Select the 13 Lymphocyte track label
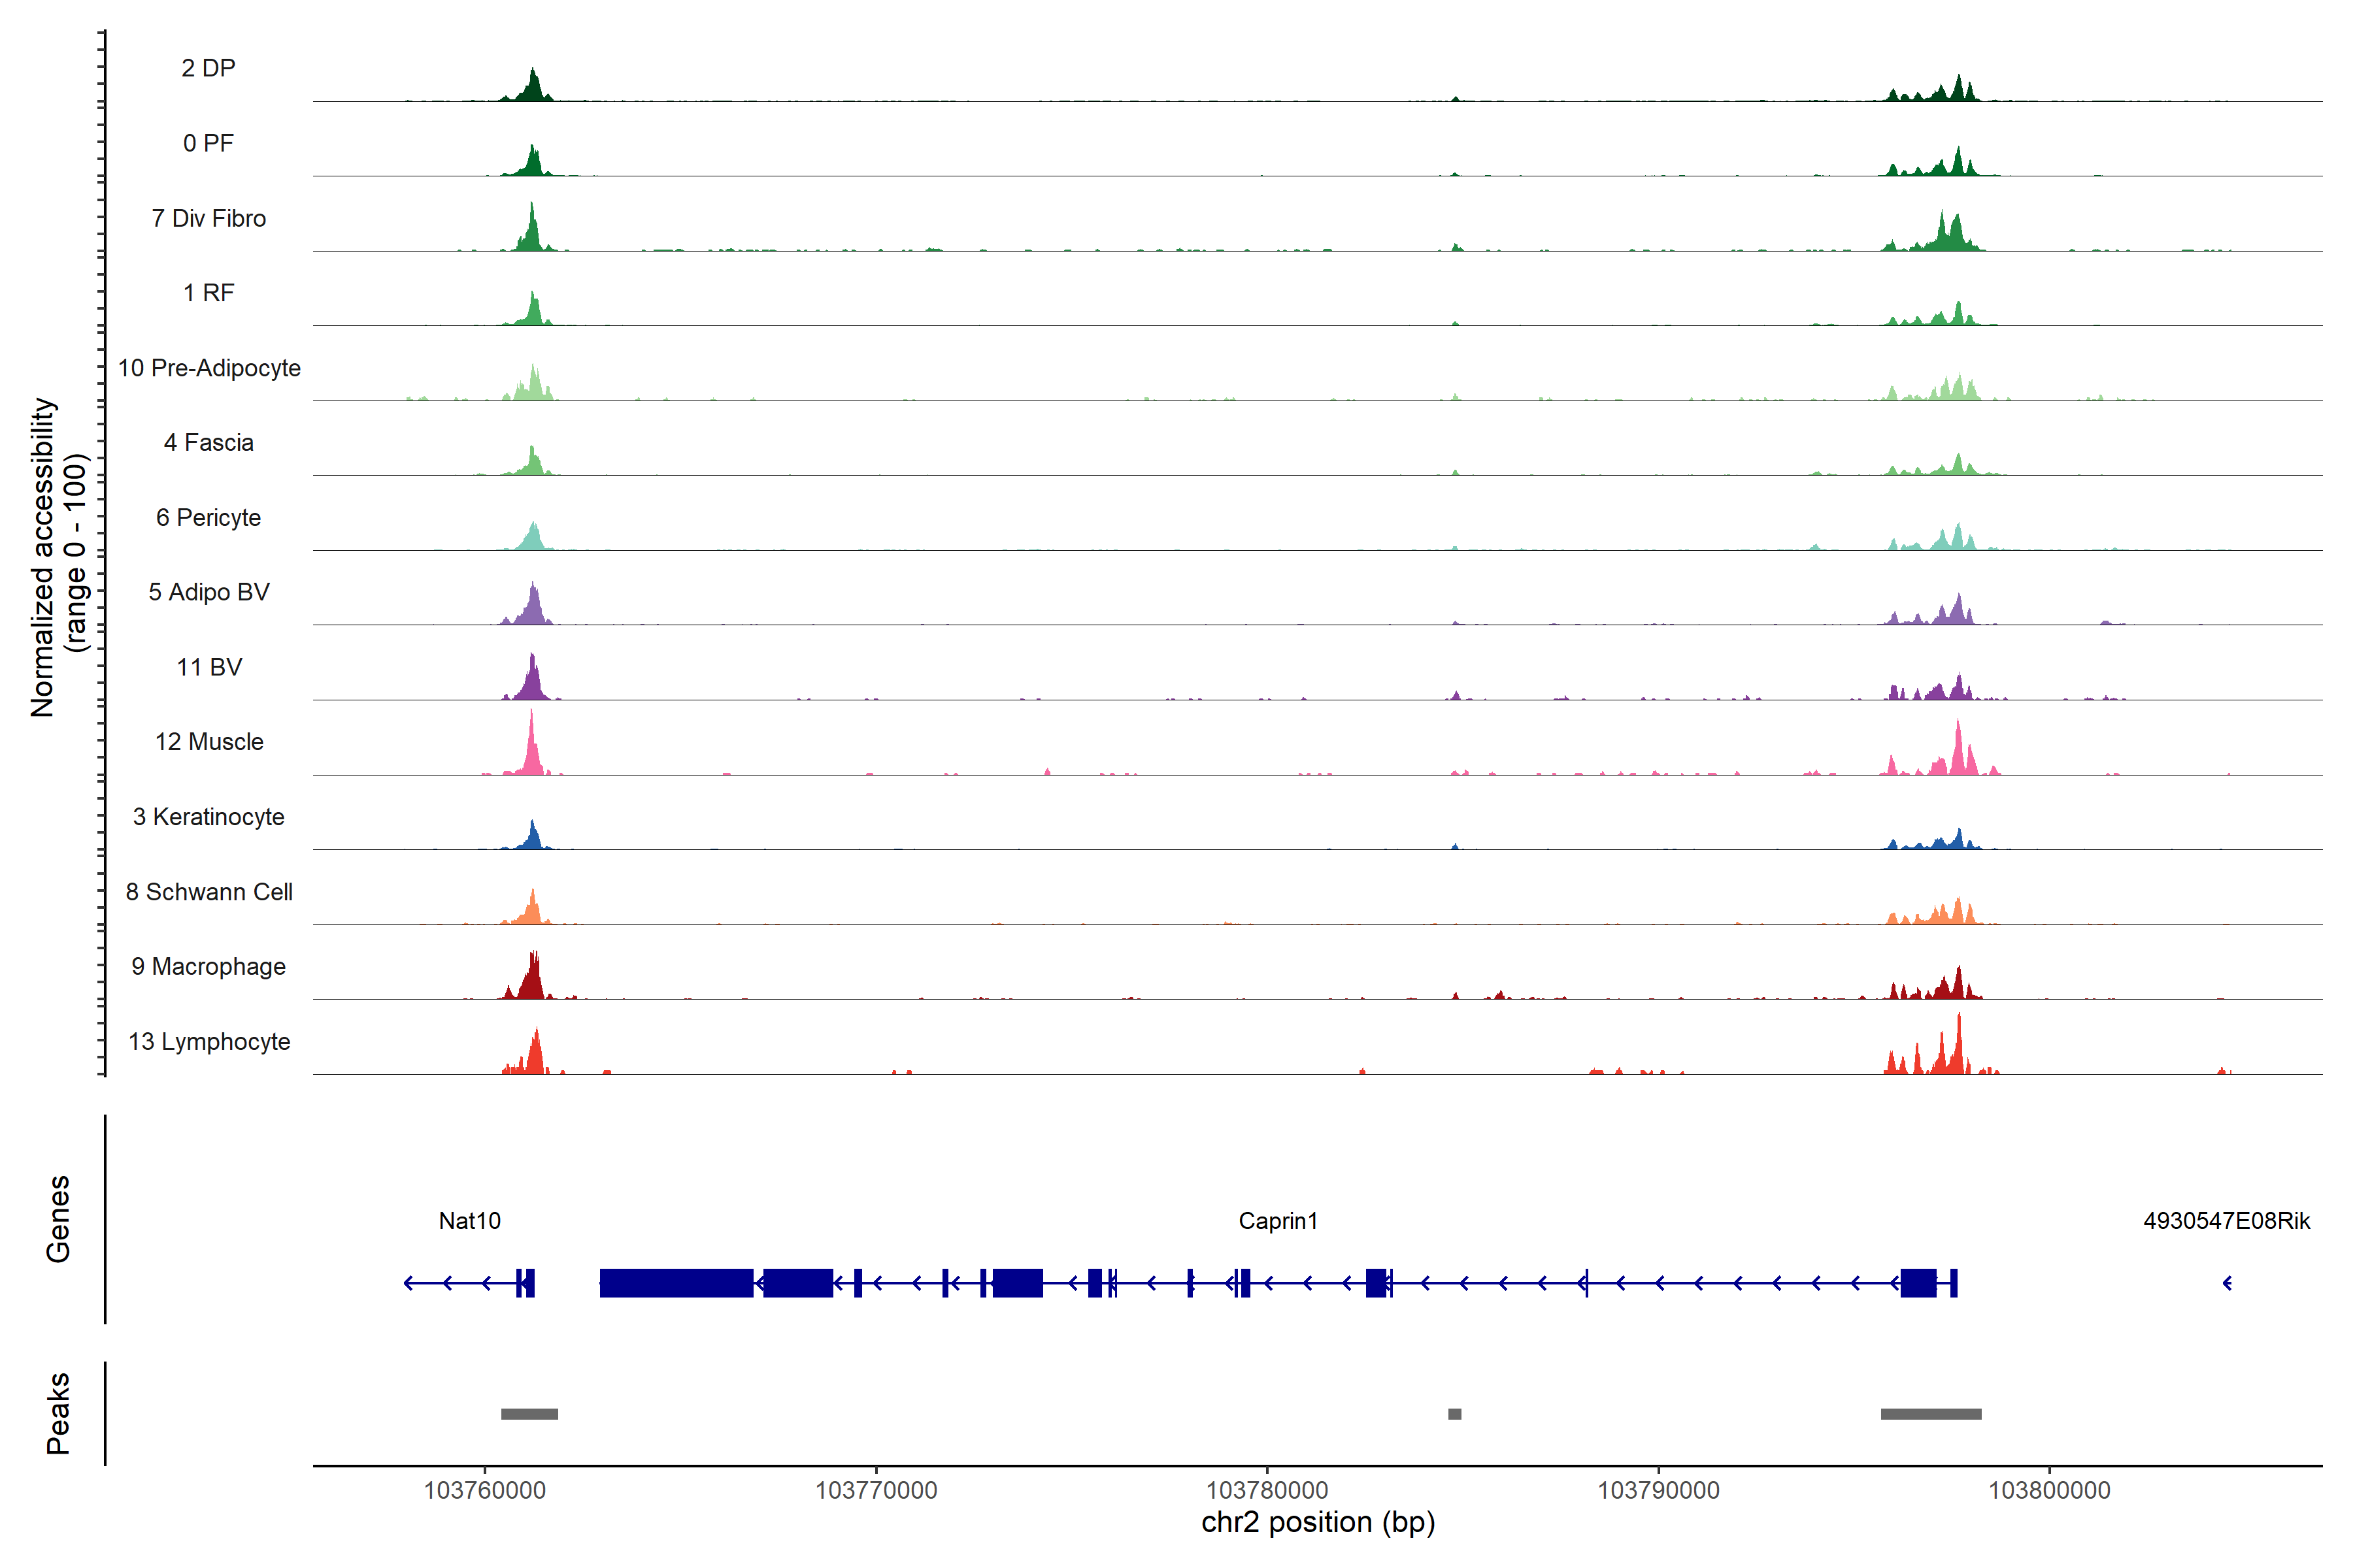The width and height of the screenshot is (2353, 1568). [x=209, y=1041]
